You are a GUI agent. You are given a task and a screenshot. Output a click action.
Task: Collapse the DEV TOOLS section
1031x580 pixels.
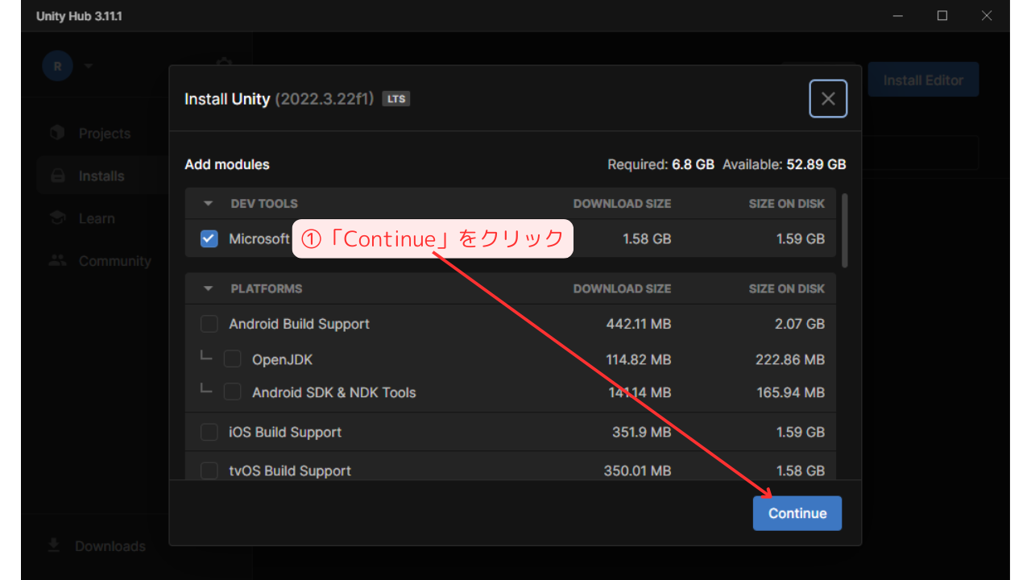[208, 204]
